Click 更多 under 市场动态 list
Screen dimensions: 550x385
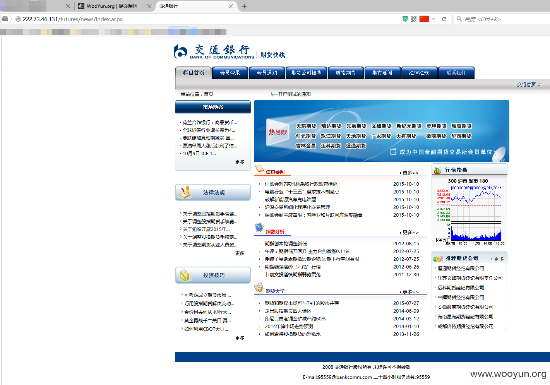(240, 162)
